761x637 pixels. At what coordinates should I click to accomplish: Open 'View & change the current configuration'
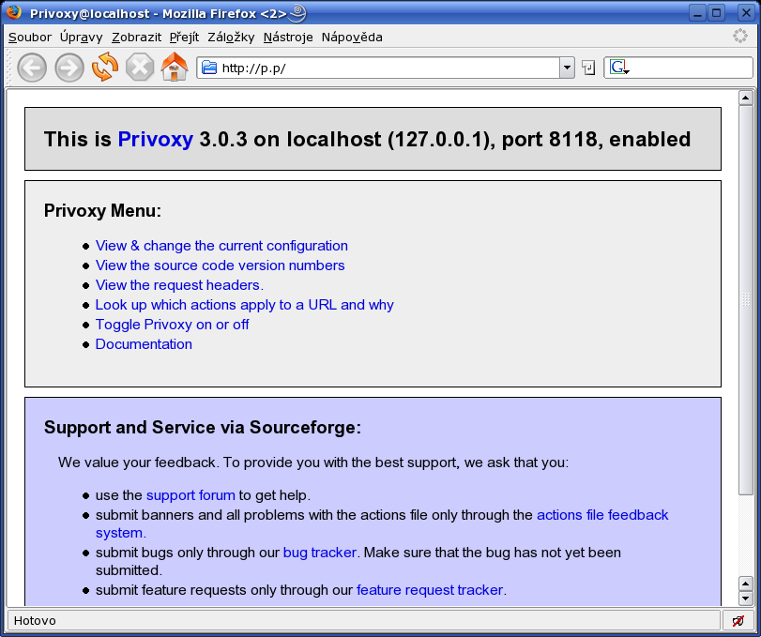coord(221,246)
